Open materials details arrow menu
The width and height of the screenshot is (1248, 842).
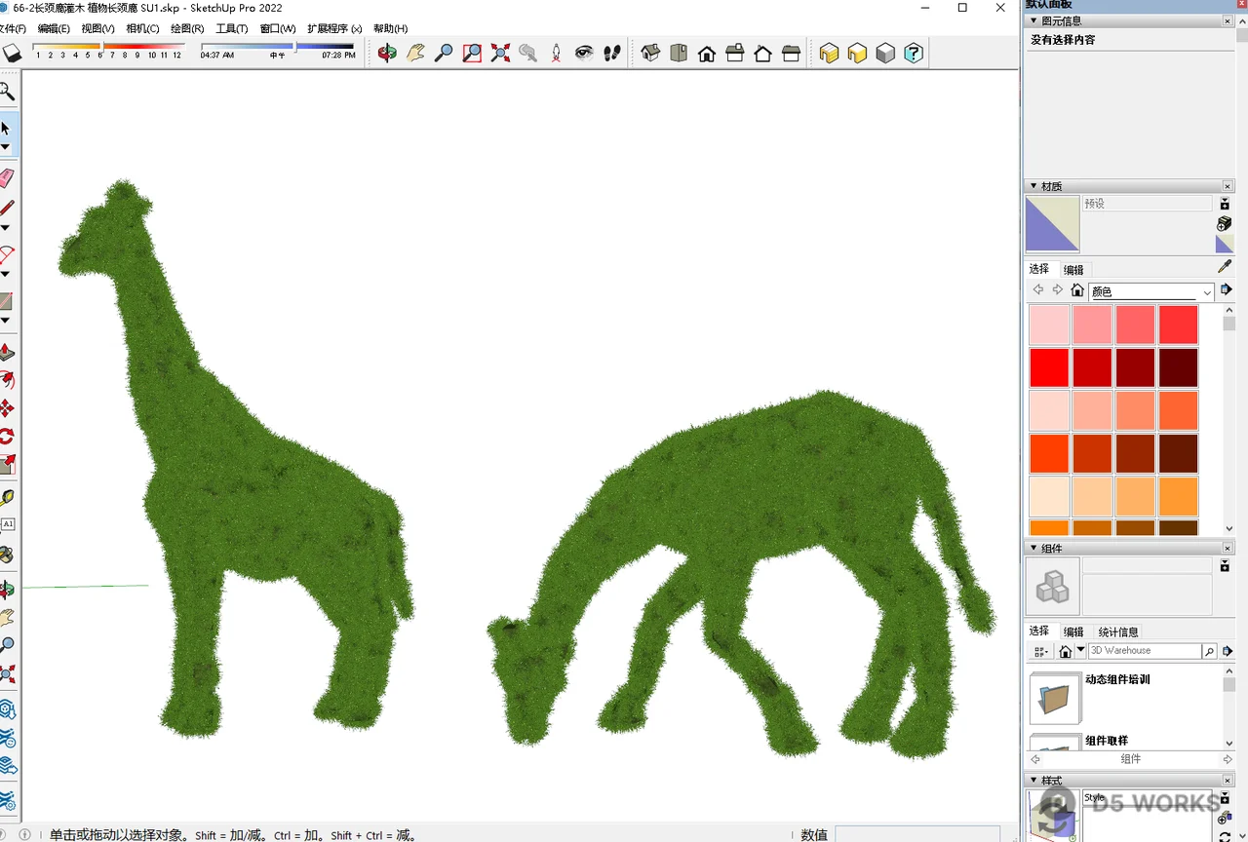coord(1227,289)
